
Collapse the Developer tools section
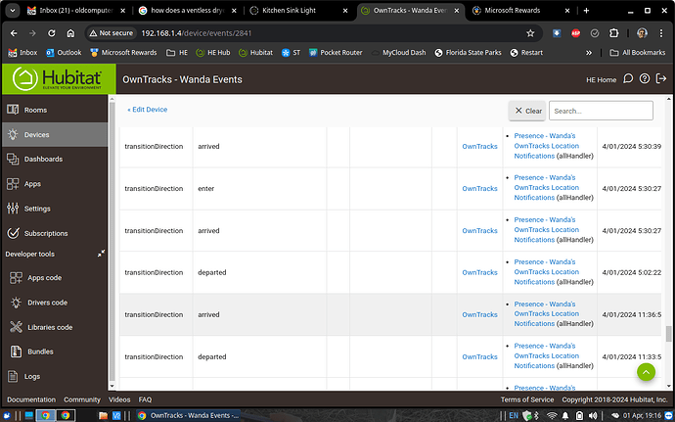click(101, 254)
